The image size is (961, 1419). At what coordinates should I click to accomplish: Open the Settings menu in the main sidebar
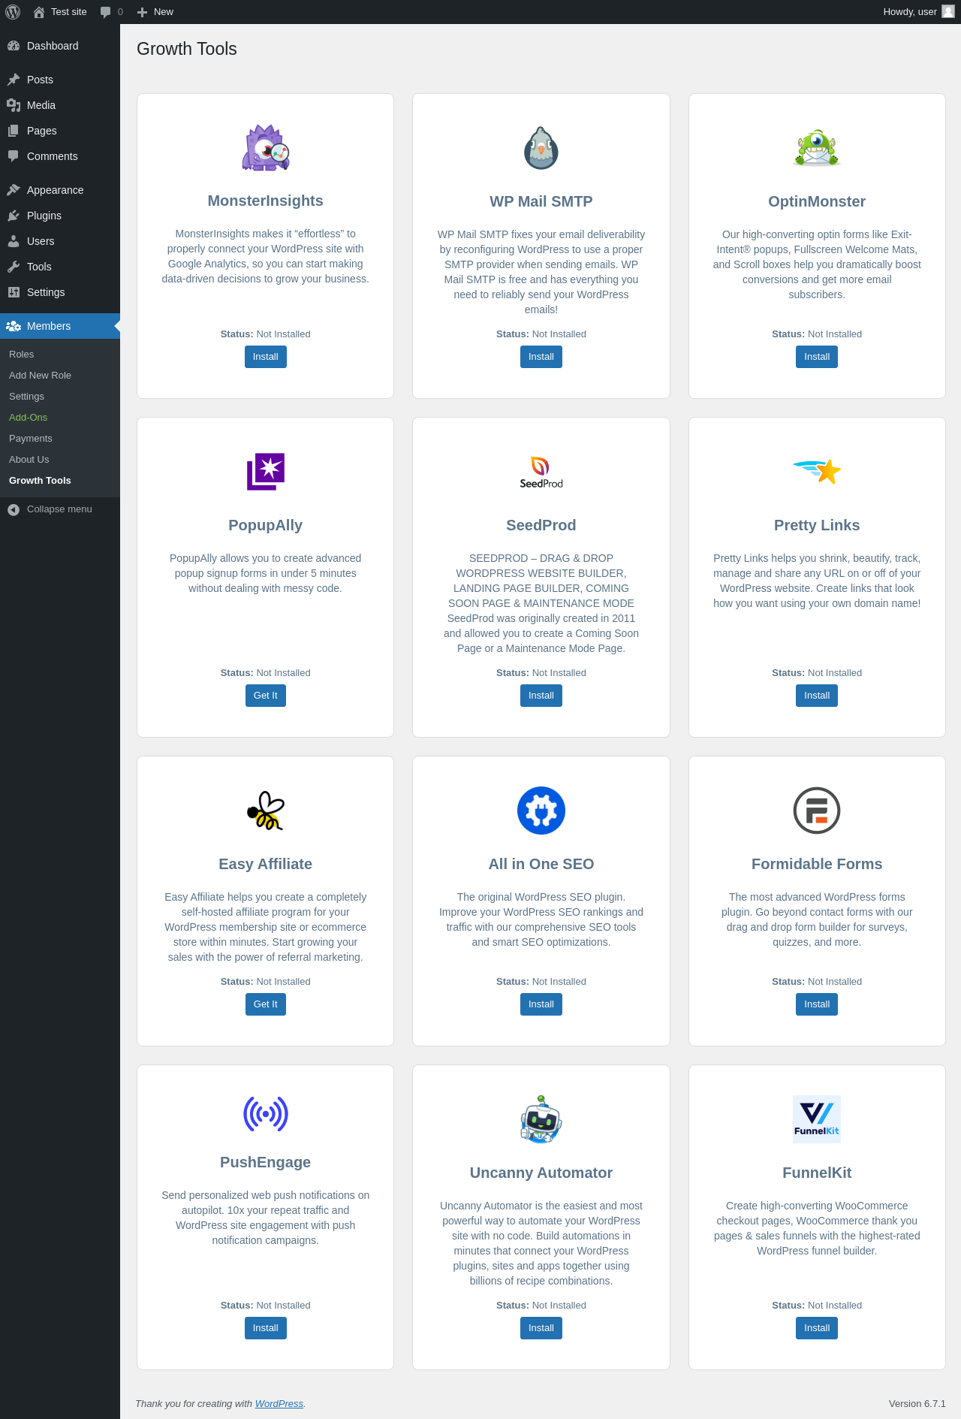(60, 292)
